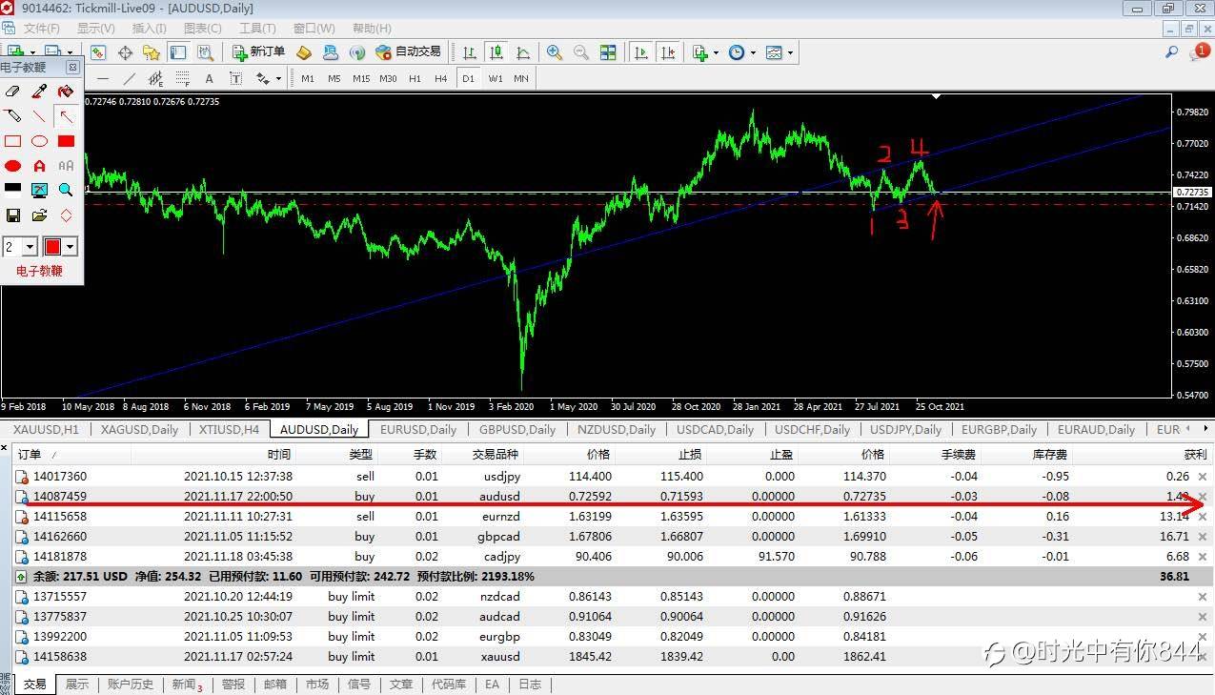Open the pen width dropdown showing 2
This screenshot has height=695, width=1215.
click(30, 247)
